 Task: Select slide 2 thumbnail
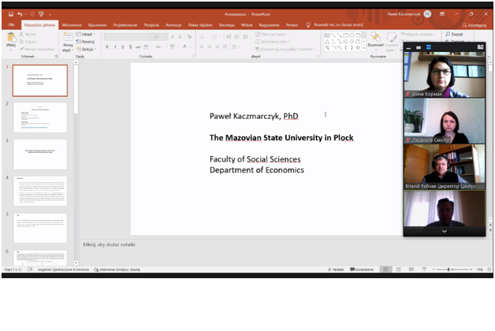(39, 117)
